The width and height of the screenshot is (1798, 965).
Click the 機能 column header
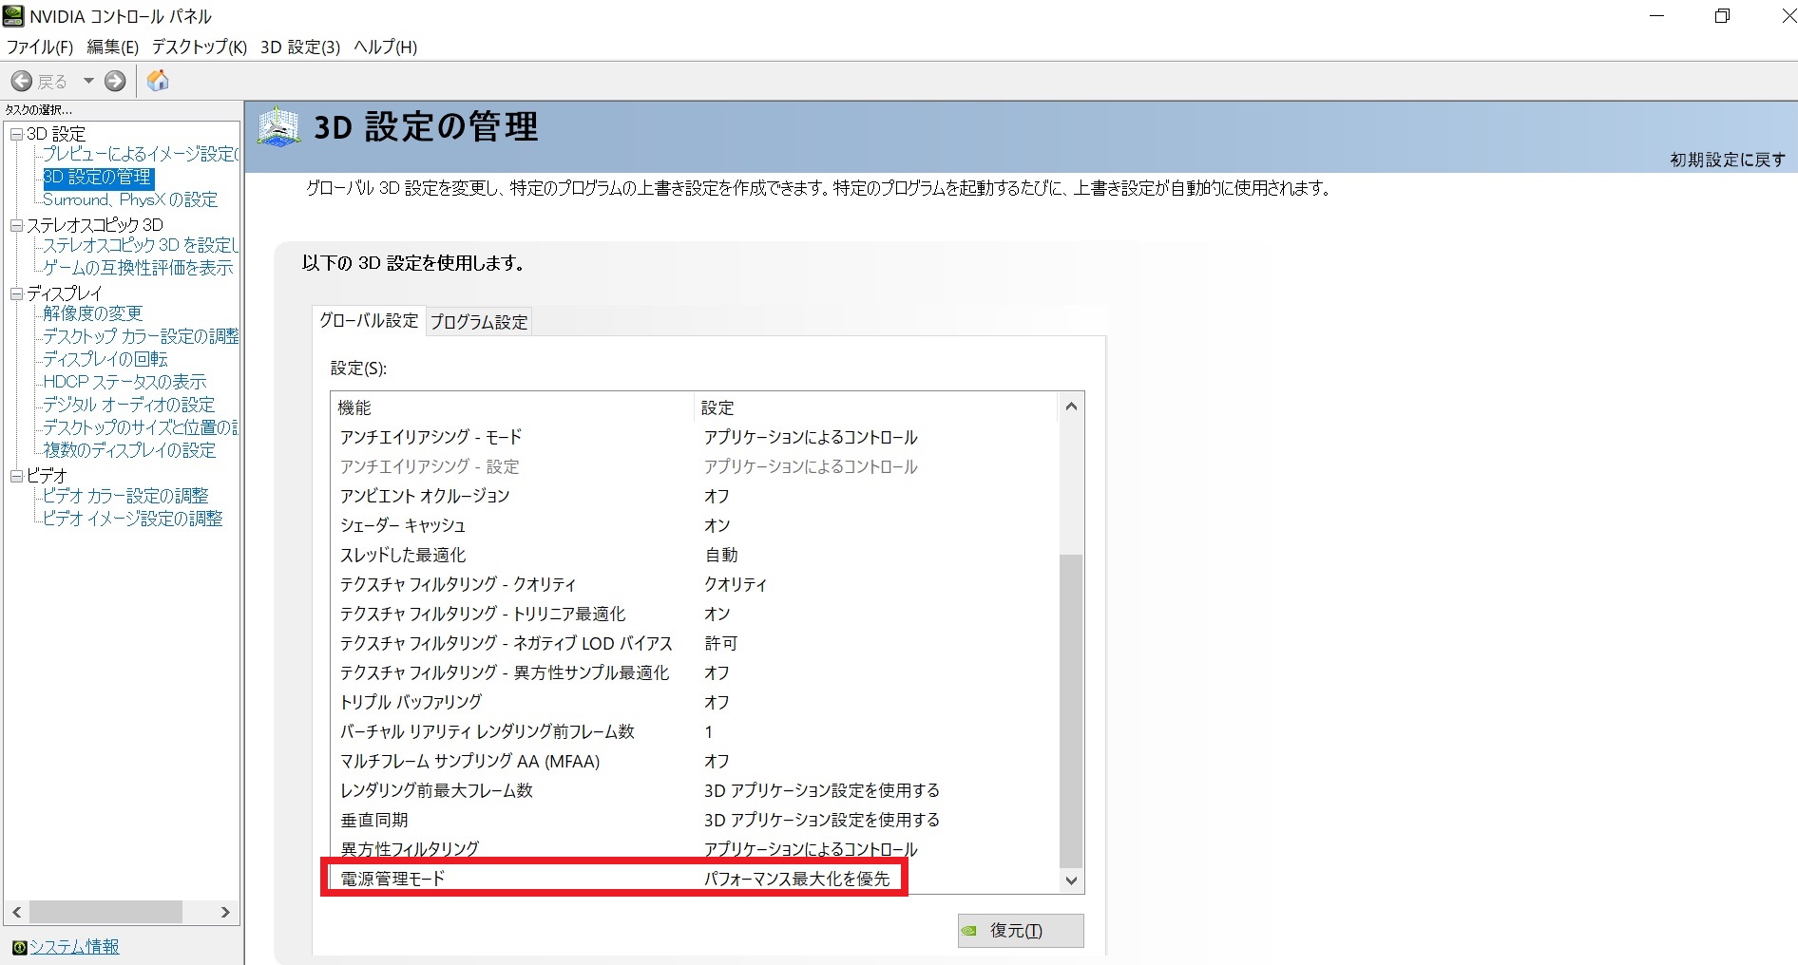(513, 407)
